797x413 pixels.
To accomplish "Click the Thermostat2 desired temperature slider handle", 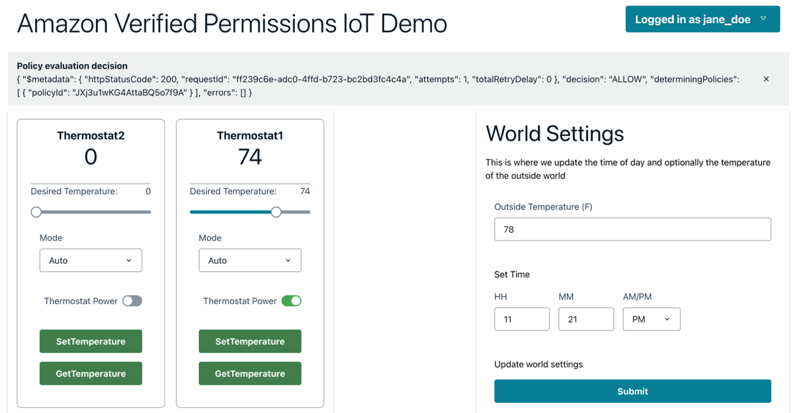I will 36,211.
